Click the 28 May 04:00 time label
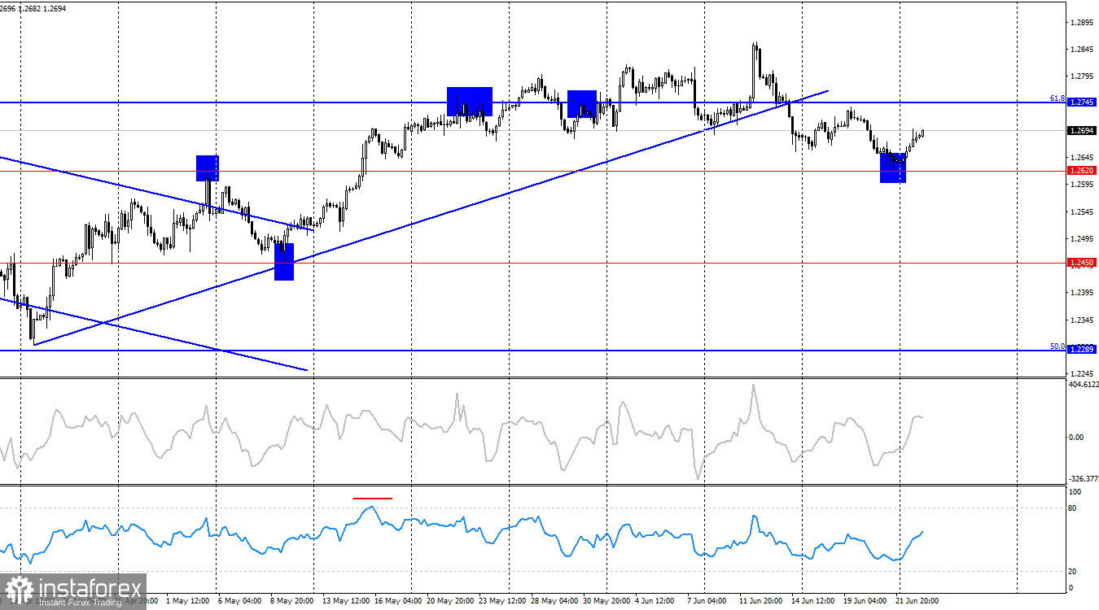The width and height of the screenshot is (1099, 610). click(554, 601)
